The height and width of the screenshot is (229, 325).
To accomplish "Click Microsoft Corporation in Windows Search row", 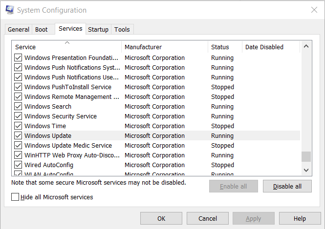I will coord(154,106).
